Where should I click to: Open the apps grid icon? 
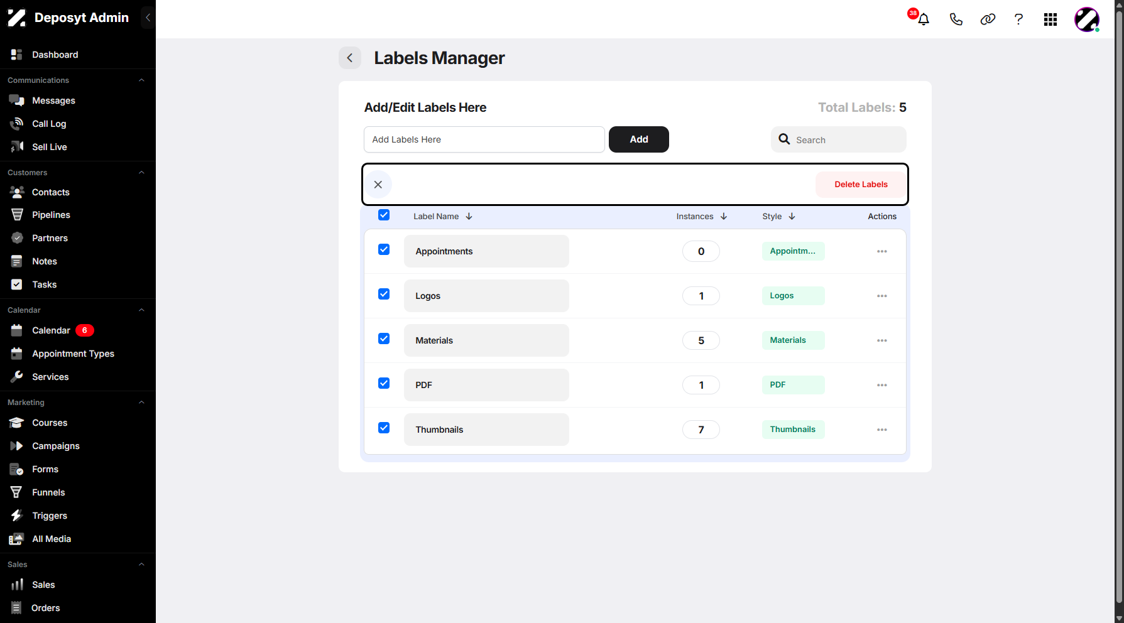[x=1050, y=19]
